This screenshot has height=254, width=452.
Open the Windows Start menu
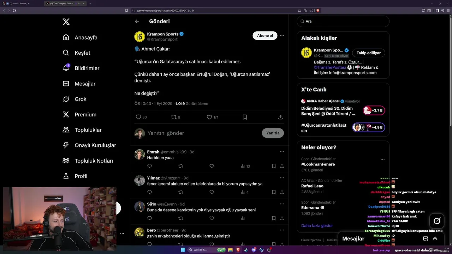tap(183, 250)
